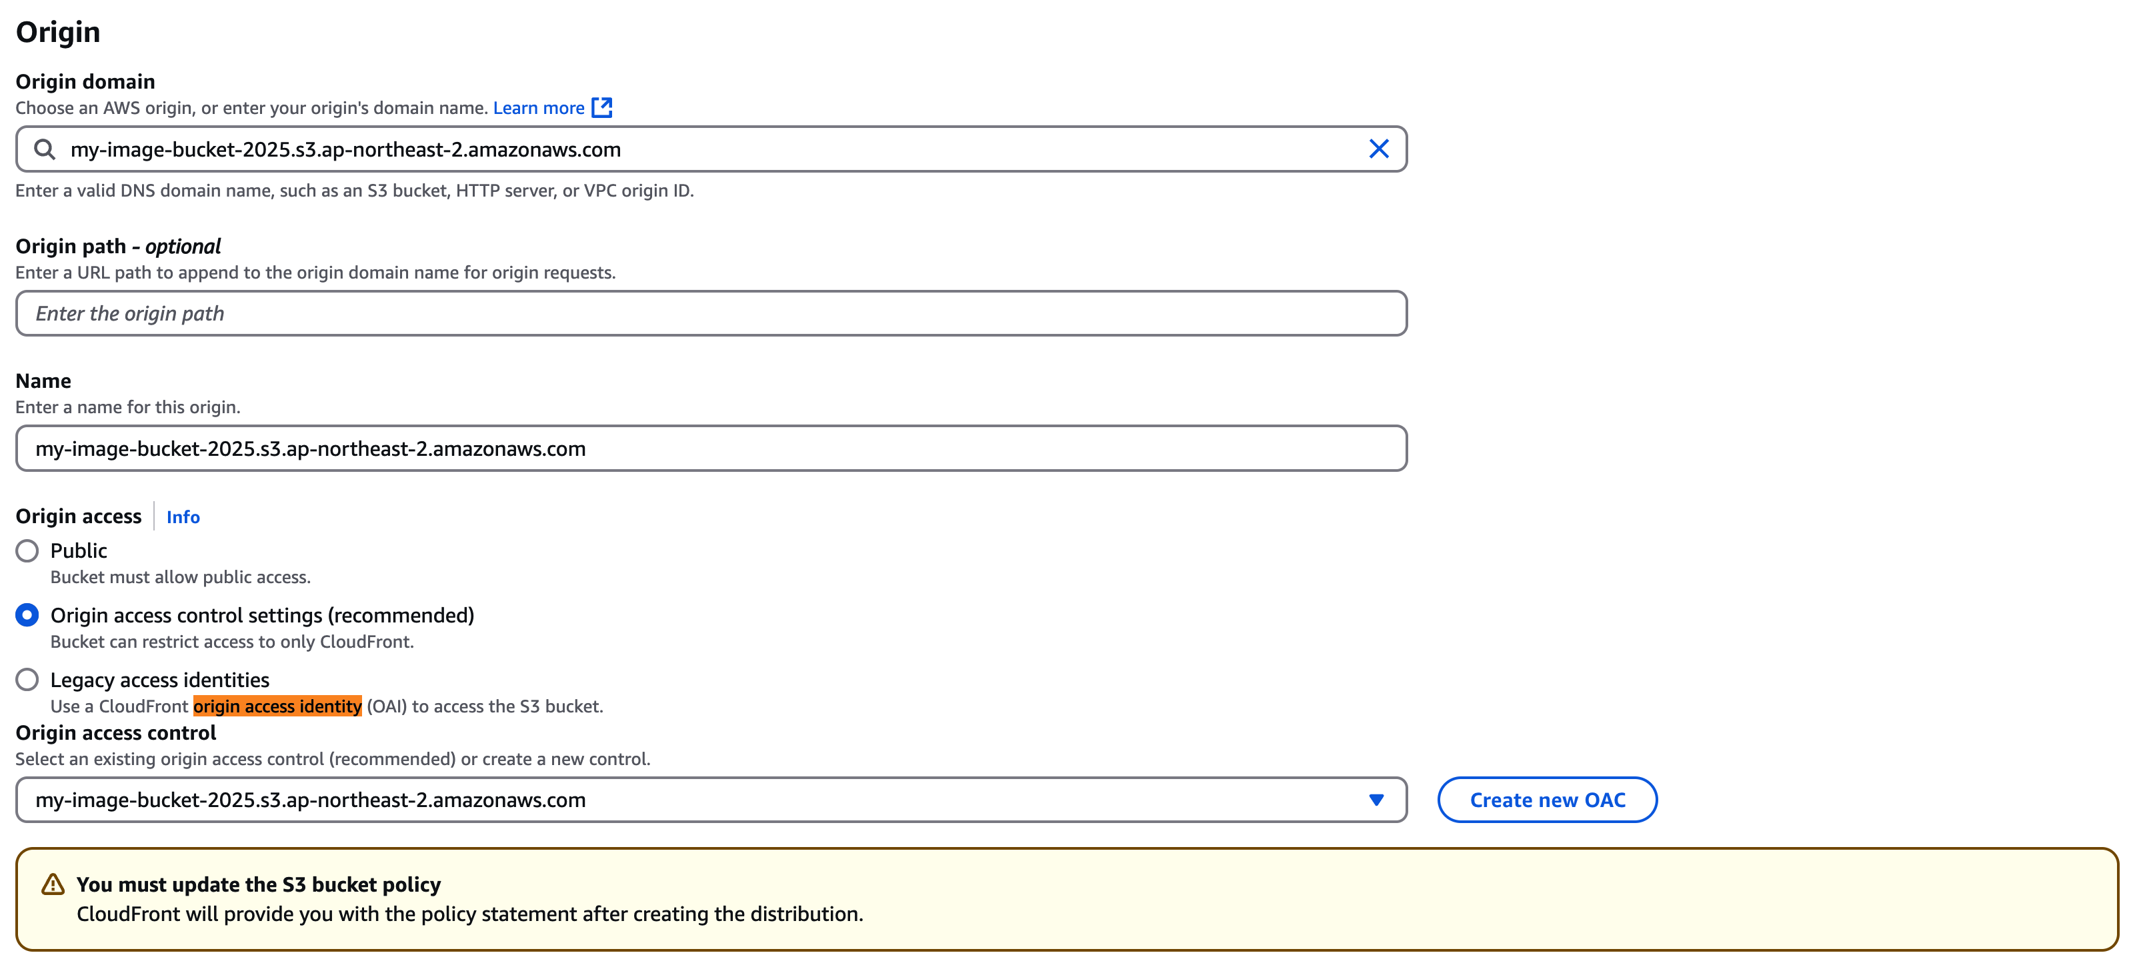
Task: Click 'Enter a valid DNS domain name' hint text
Action: click(354, 190)
